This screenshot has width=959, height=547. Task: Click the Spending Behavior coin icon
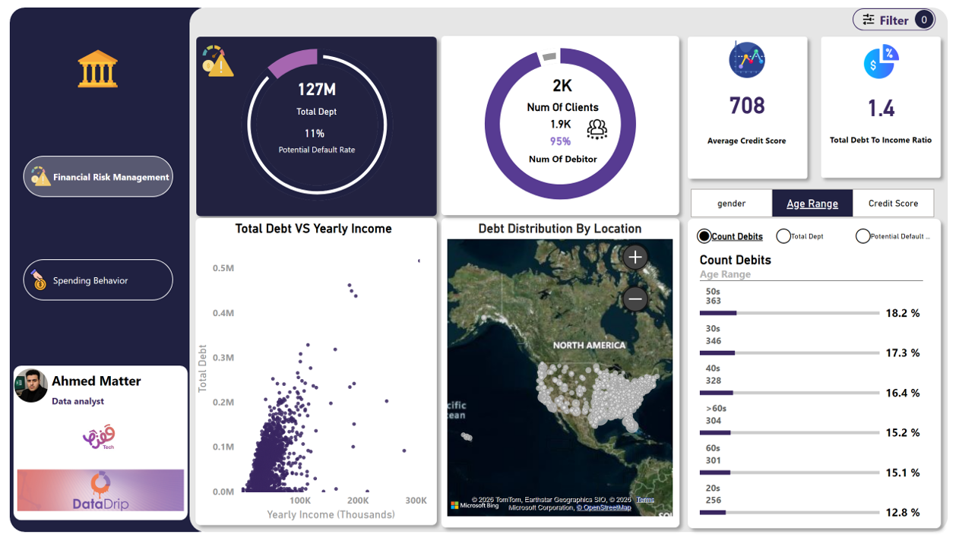click(39, 280)
